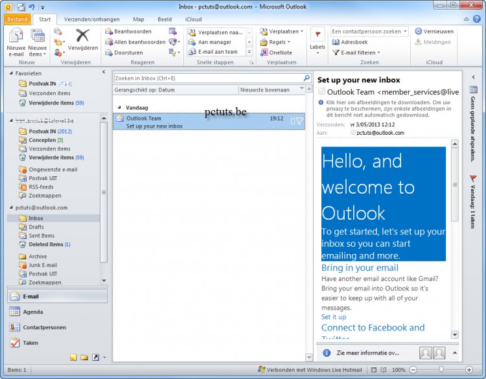
Task: Click the undo arrow in quick access toolbar
Action: [x=32, y=6]
